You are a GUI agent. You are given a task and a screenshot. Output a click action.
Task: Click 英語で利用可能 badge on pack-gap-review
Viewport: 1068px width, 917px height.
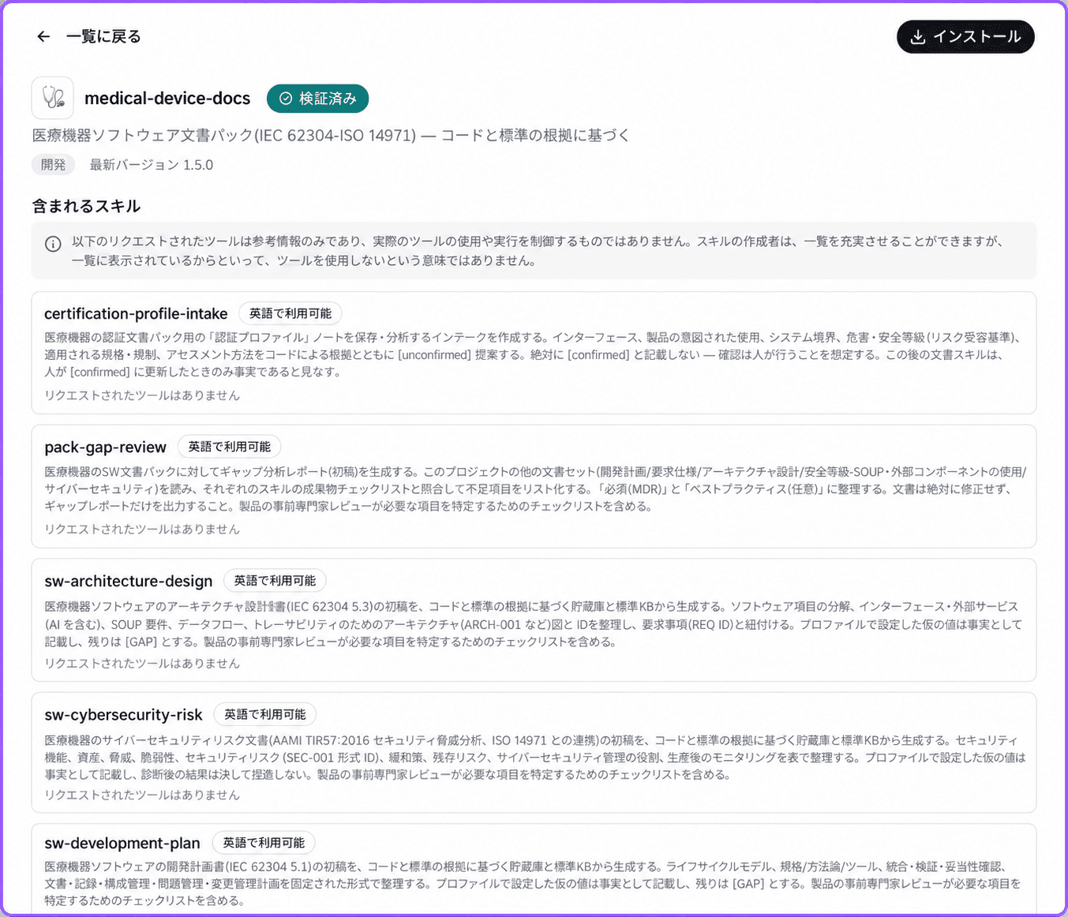(230, 447)
